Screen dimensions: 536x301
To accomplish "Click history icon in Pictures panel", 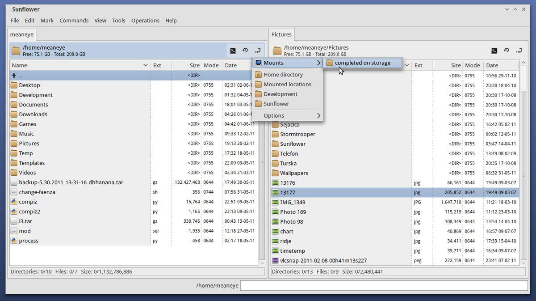I will pyautogui.click(x=507, y=51).
